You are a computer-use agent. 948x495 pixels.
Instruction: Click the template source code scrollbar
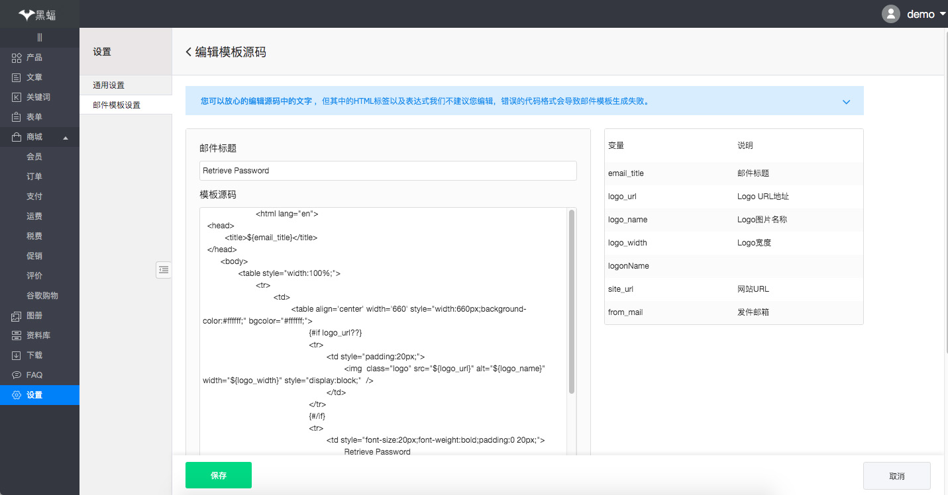click(x=571, y=301)
